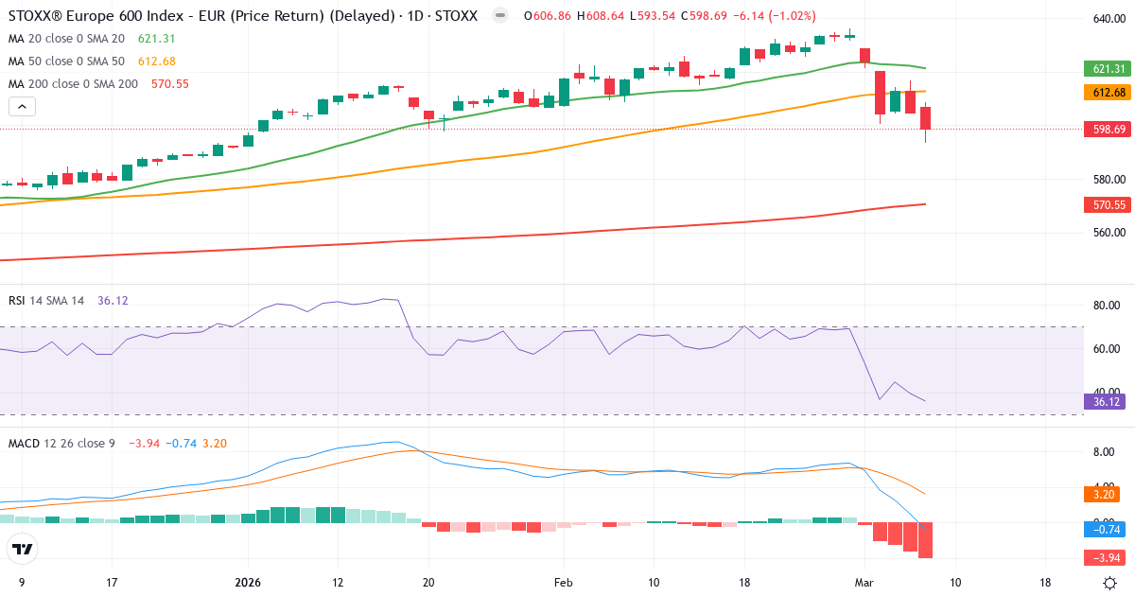1135x596 pixels.
Task: Click the gray toggle icon beside the STOXX title
Action: coord(498,16)
